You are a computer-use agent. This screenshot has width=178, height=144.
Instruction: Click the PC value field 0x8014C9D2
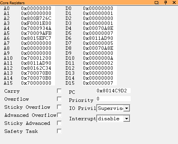[x=113, y=91]
